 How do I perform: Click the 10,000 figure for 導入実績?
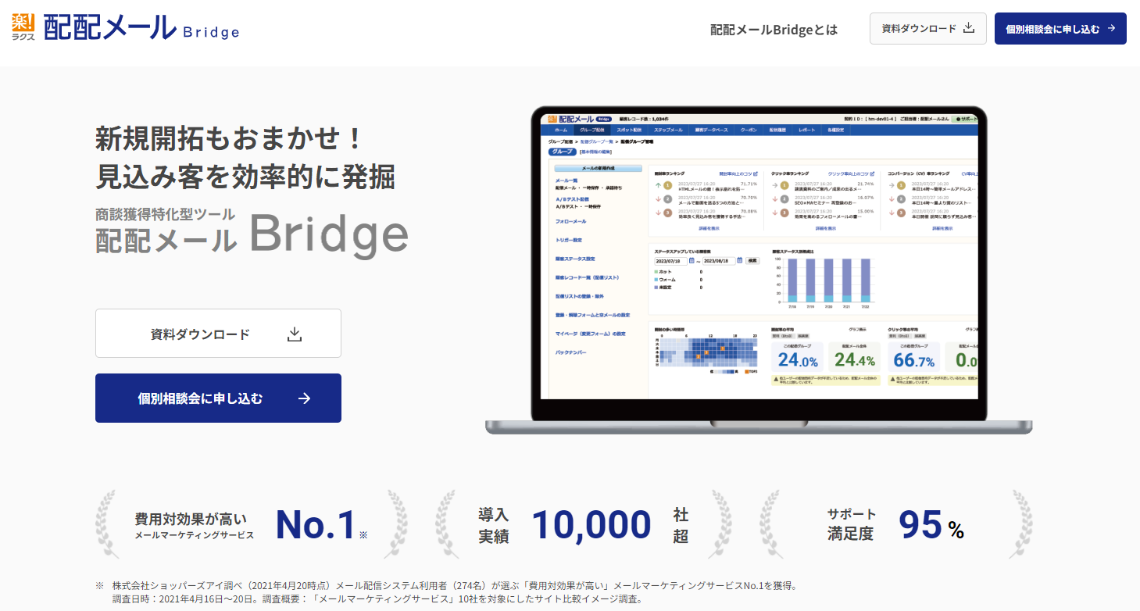coord(591,524)
